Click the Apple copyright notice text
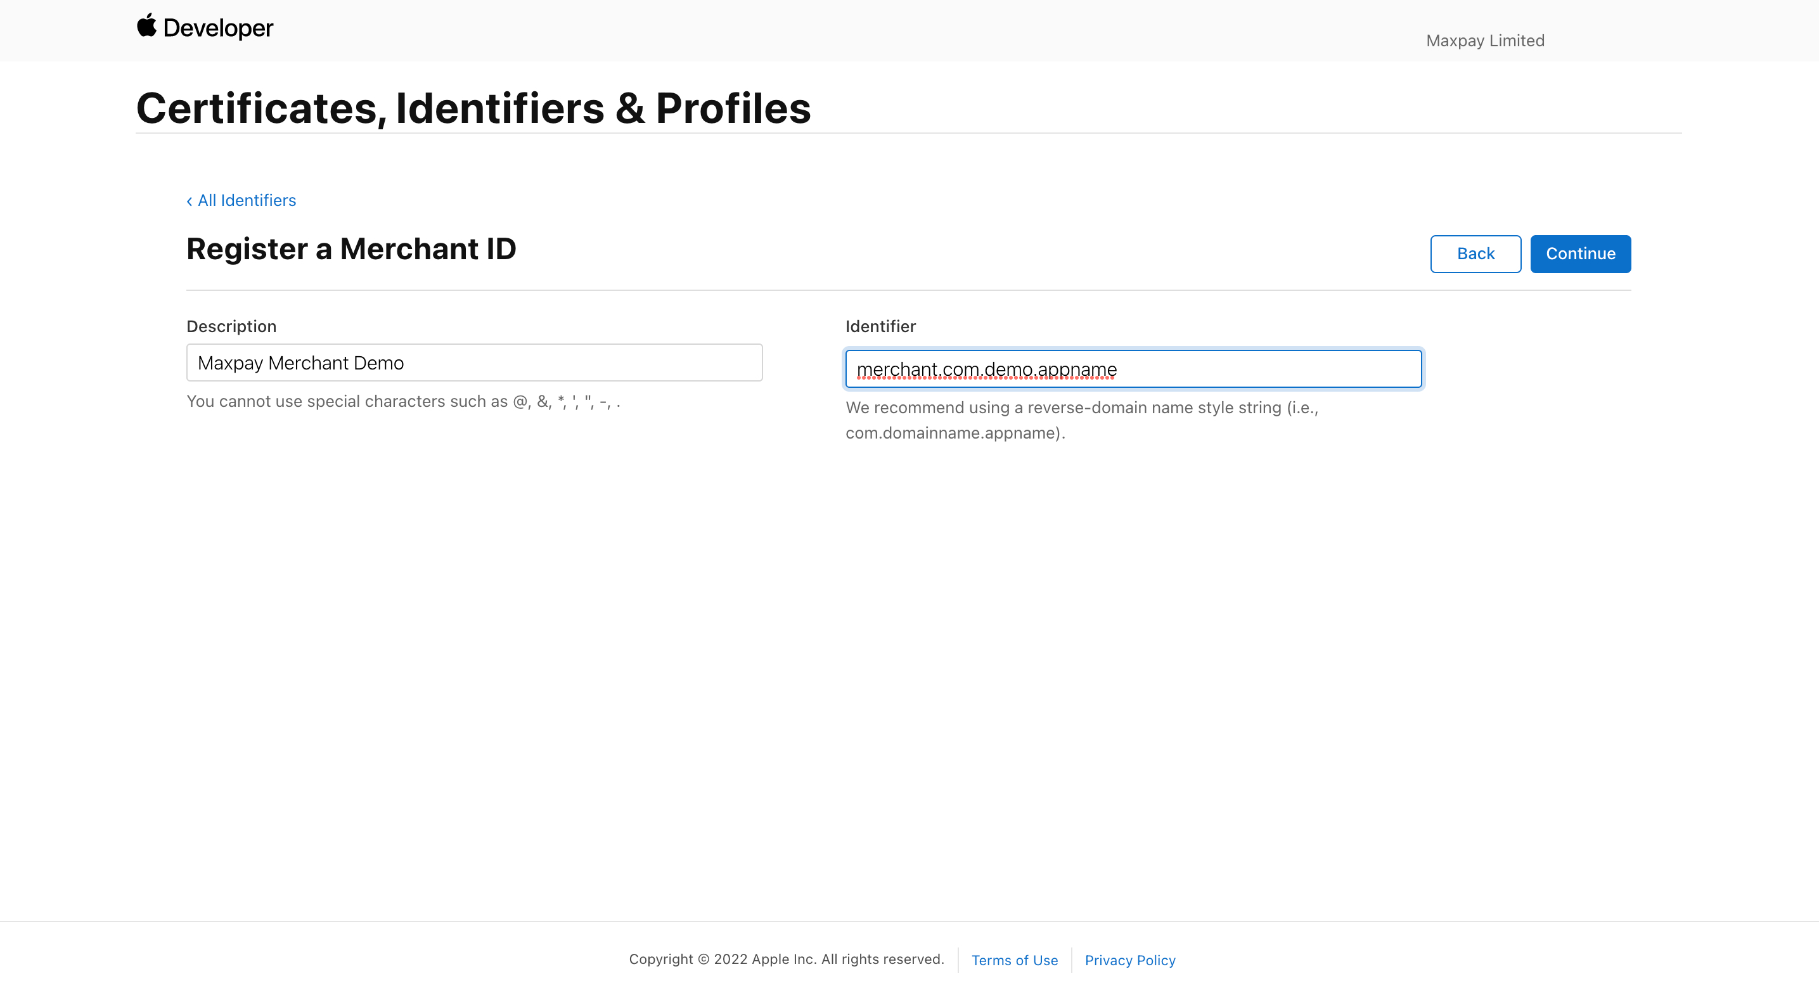The height and width of the screenshot is (995, 1819). pyautogui.click(x=786, y=959)
